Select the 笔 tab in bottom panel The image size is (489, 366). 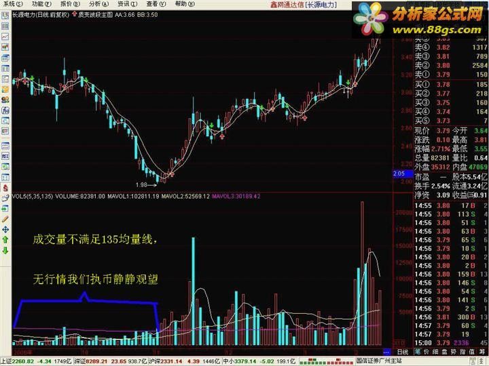click(x=418, y=352)
